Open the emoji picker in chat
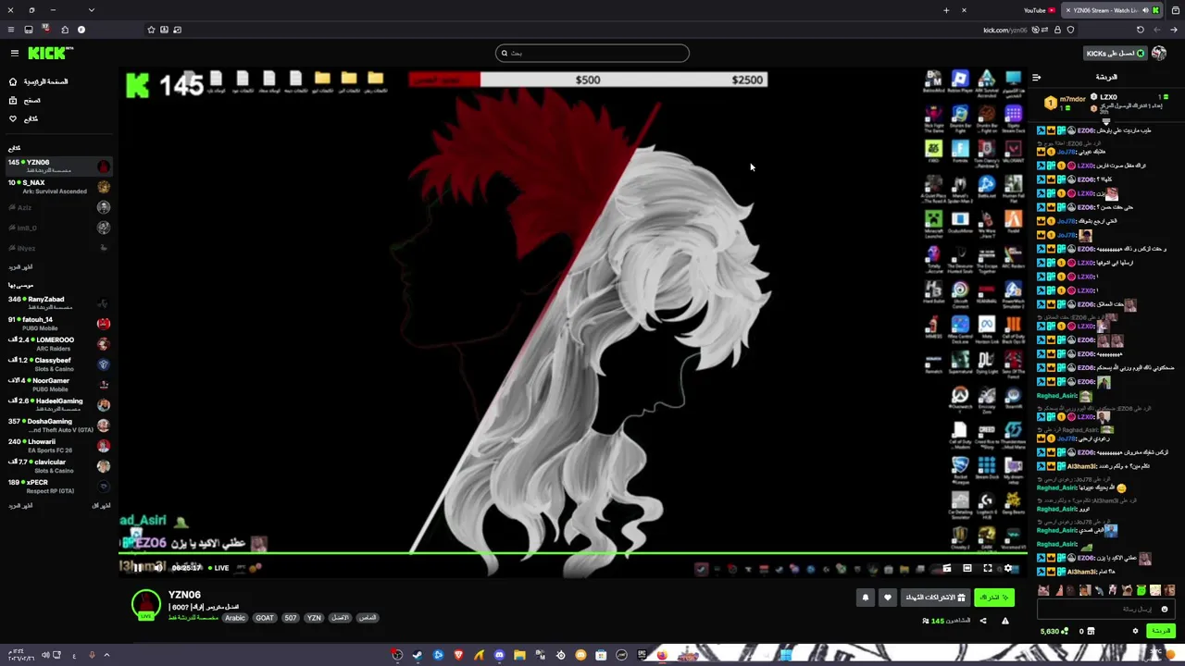Screen dimensions: 1185x666 pos(1165,609)
